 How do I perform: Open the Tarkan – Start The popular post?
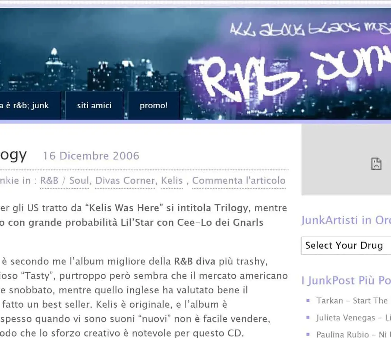click(352, 301)
